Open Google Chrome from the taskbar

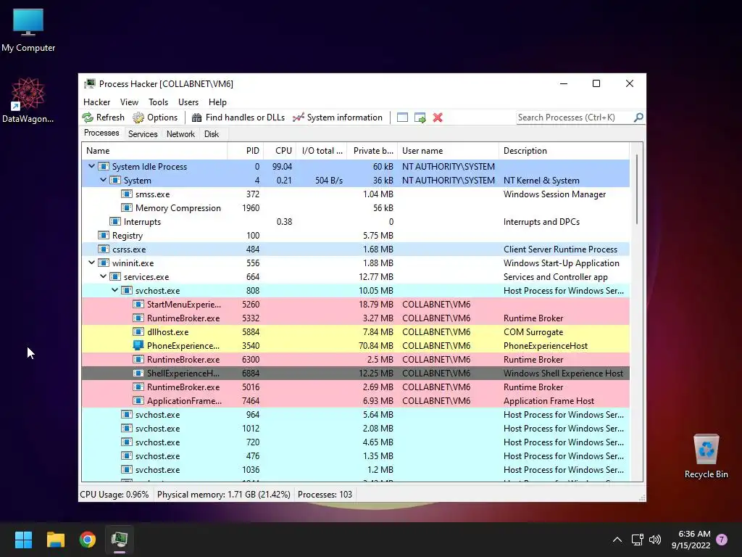point(88,540)
